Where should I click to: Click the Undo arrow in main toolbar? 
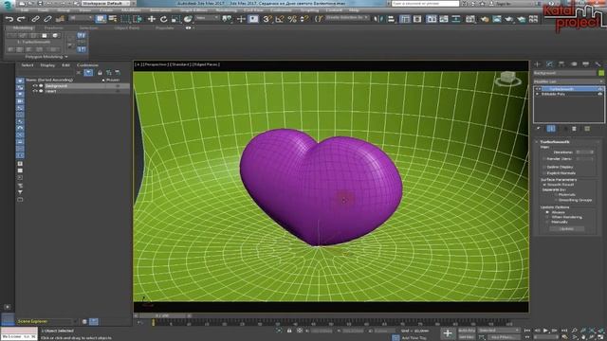pyautogui.click(x=9, y=19)
